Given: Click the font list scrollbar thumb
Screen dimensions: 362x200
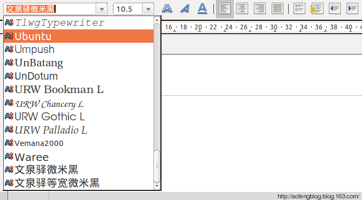Looking at the screenshot, I should click(157, 166).
